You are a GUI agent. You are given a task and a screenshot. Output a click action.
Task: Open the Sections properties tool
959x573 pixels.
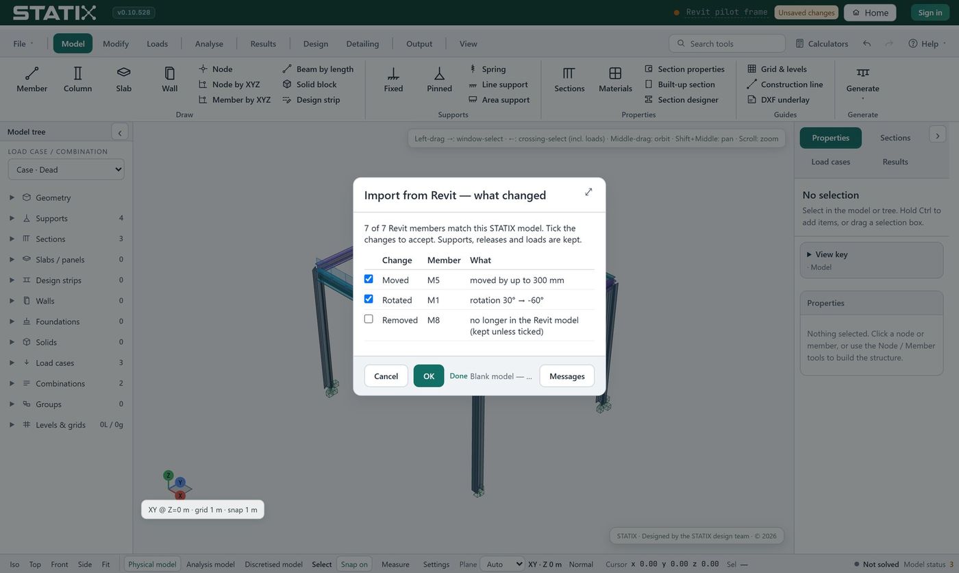tap(569, 80)
